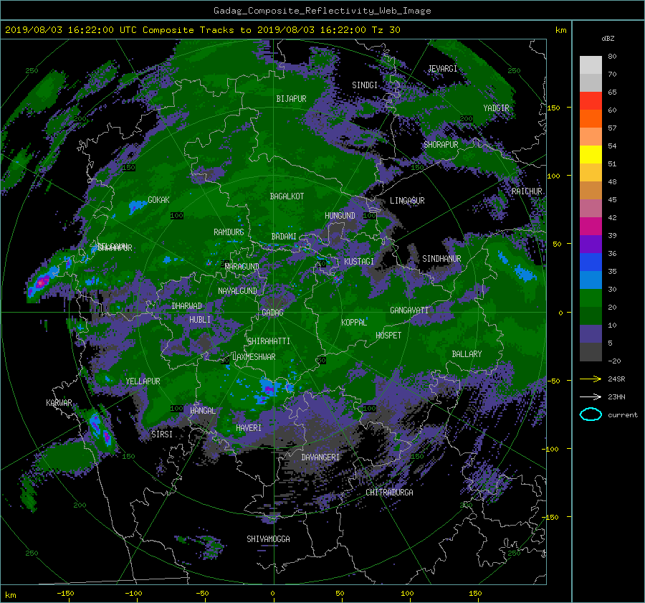This screenshot has width=645, height=603.
Task: Select the KARWAR coastal label
Action: pyautogui.click(x=59, y=402)
